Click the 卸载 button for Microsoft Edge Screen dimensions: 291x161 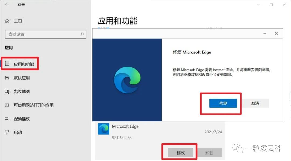pyautogui.click(x=210, y=152)
